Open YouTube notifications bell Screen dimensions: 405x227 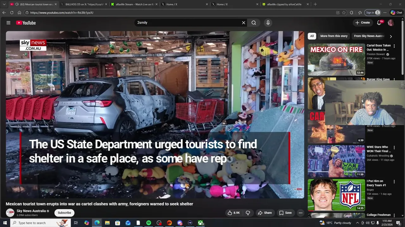coord(379,23)
